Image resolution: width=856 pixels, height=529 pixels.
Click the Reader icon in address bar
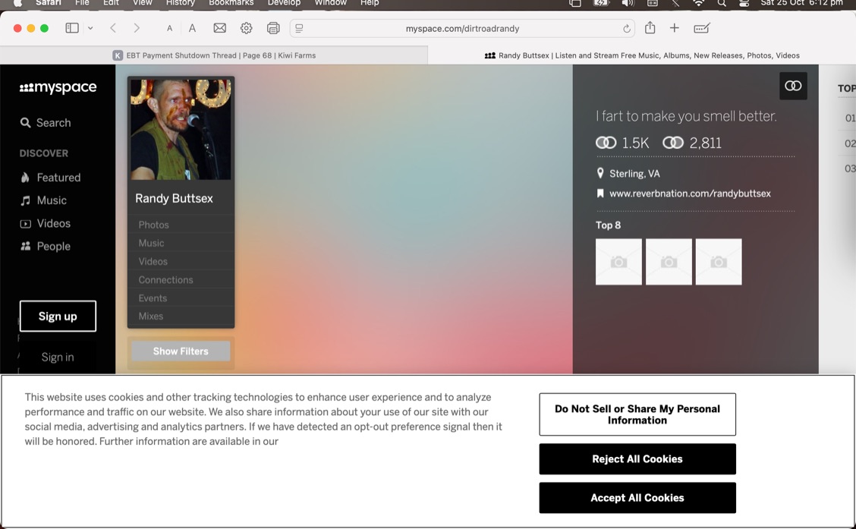[299, 28]
